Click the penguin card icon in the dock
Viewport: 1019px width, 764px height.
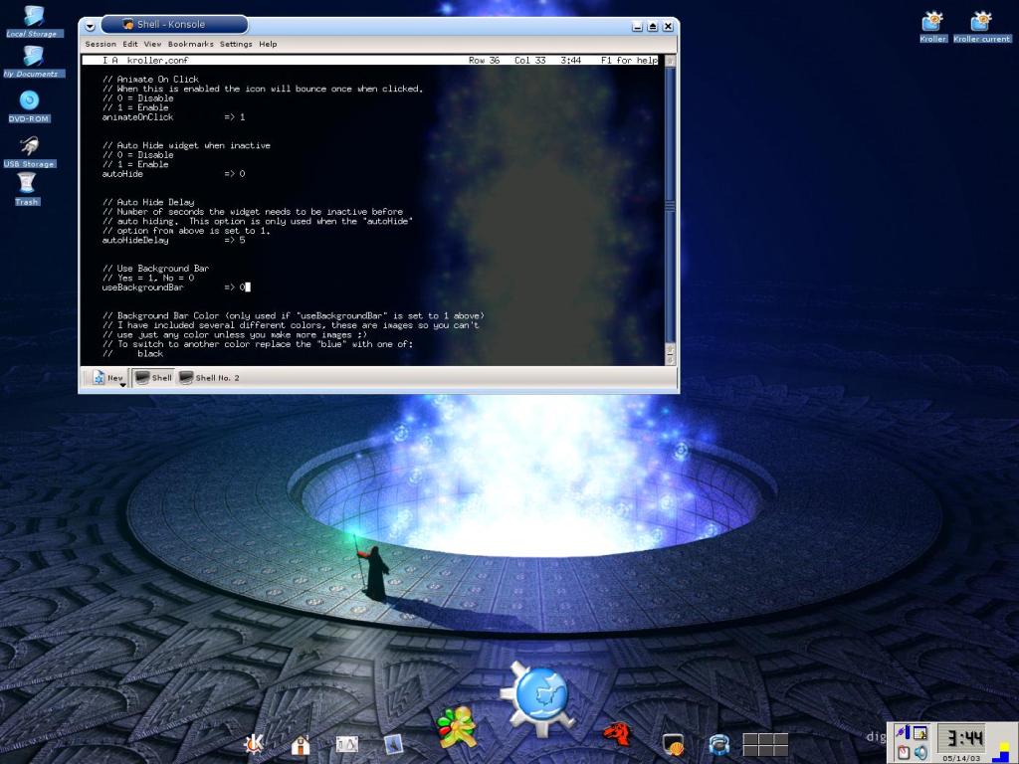click(x=347, y=743)
